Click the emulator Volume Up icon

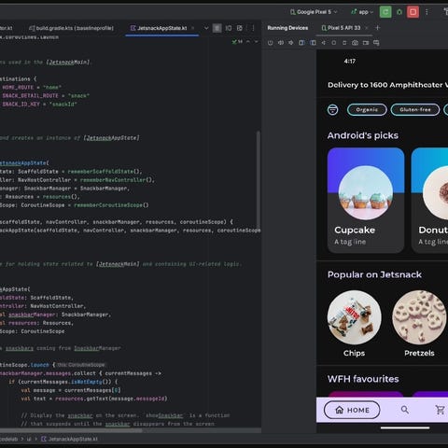pos(281,43)
